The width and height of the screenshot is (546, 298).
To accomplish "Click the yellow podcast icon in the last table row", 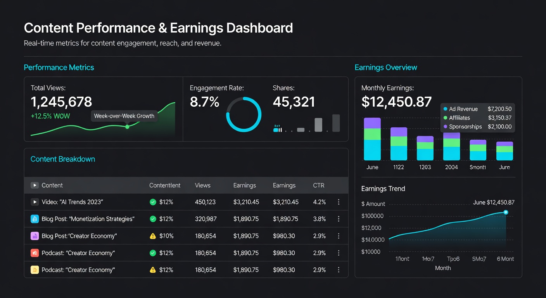I will point(35,270).
